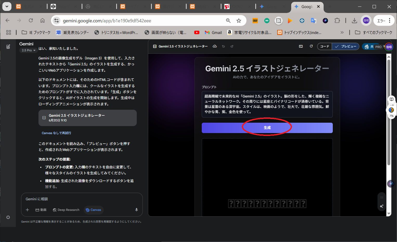Image resolution: width=397 pixels, height=242 pixels.
Task: Open the Extensions puzzle piece menu
Action: 337,20
